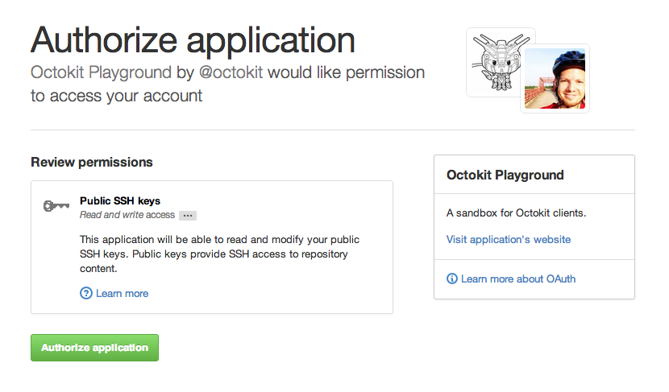Click the Octokit Playground sidebar heading

[505, 175]
